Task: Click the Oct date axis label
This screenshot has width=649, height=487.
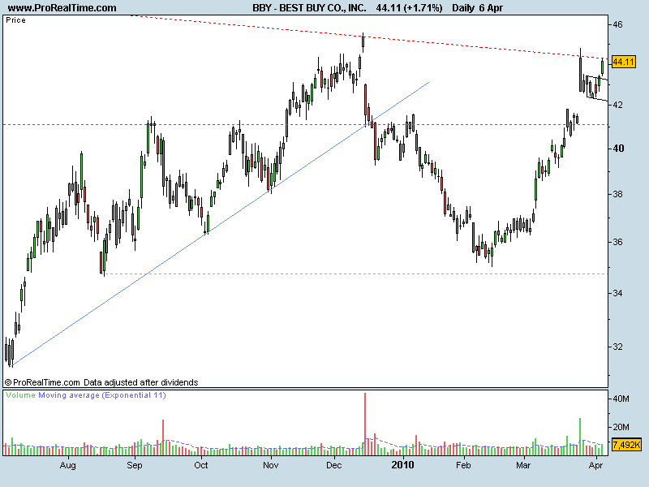Action: point(200,465)
